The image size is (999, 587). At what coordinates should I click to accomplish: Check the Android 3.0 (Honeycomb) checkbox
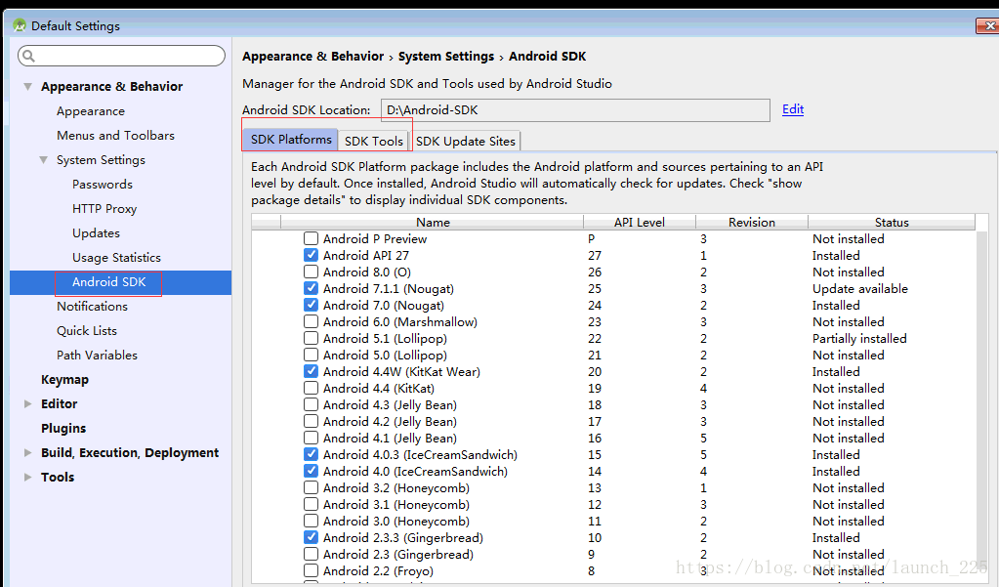click(311, 520)
